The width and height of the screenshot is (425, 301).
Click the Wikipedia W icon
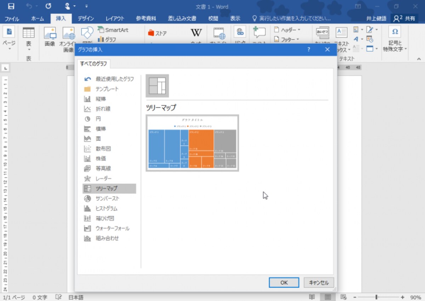(x=196, y=33)
